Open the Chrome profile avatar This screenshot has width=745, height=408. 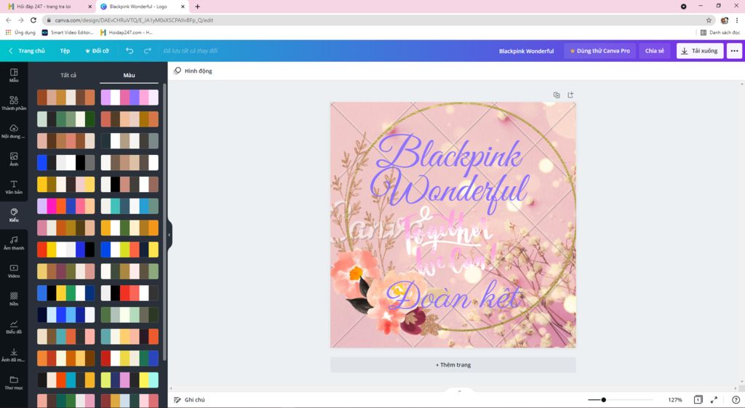(724, 20)
